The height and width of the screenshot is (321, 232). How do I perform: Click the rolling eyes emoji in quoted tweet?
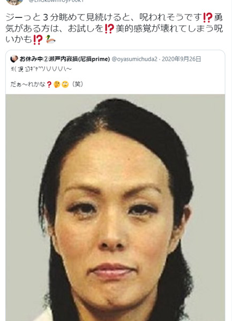[x=65, y=84]
